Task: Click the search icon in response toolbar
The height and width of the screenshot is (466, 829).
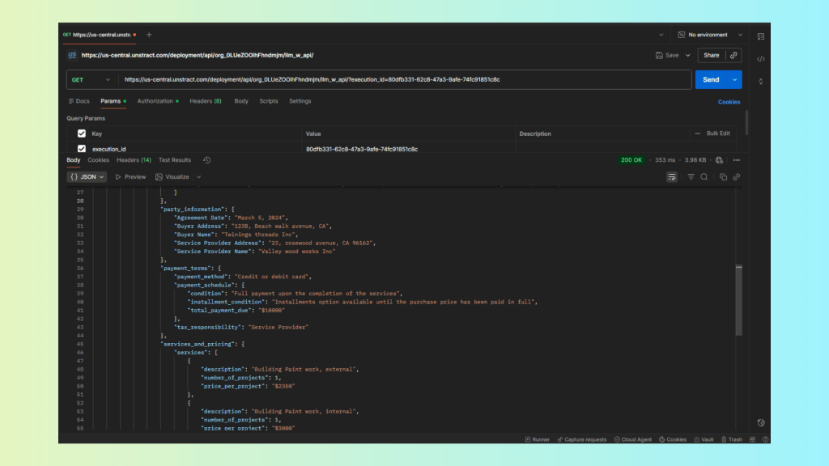Action: pos(704,176)
